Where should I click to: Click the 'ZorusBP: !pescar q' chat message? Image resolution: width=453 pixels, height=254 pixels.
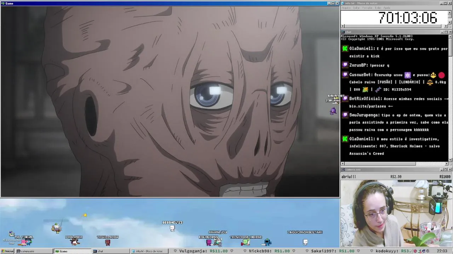tap(369, 65)
